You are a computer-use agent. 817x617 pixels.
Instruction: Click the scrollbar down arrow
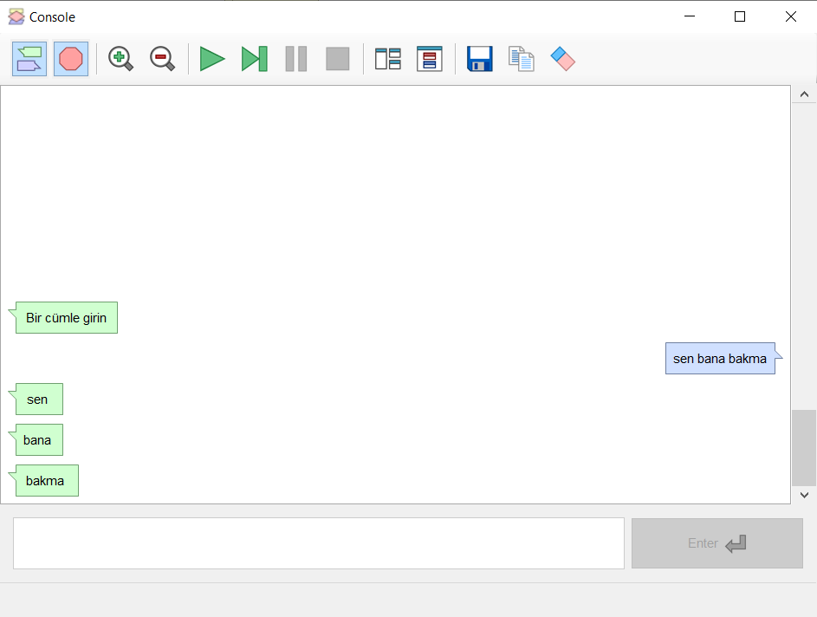click(x=804, y=495)
